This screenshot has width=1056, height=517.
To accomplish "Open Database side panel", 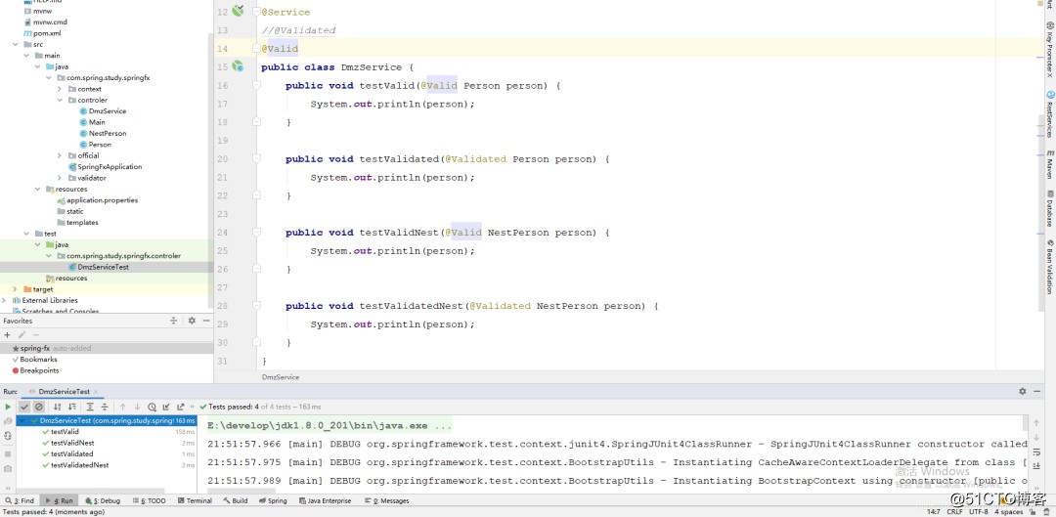I will [x=1049, y=209].
